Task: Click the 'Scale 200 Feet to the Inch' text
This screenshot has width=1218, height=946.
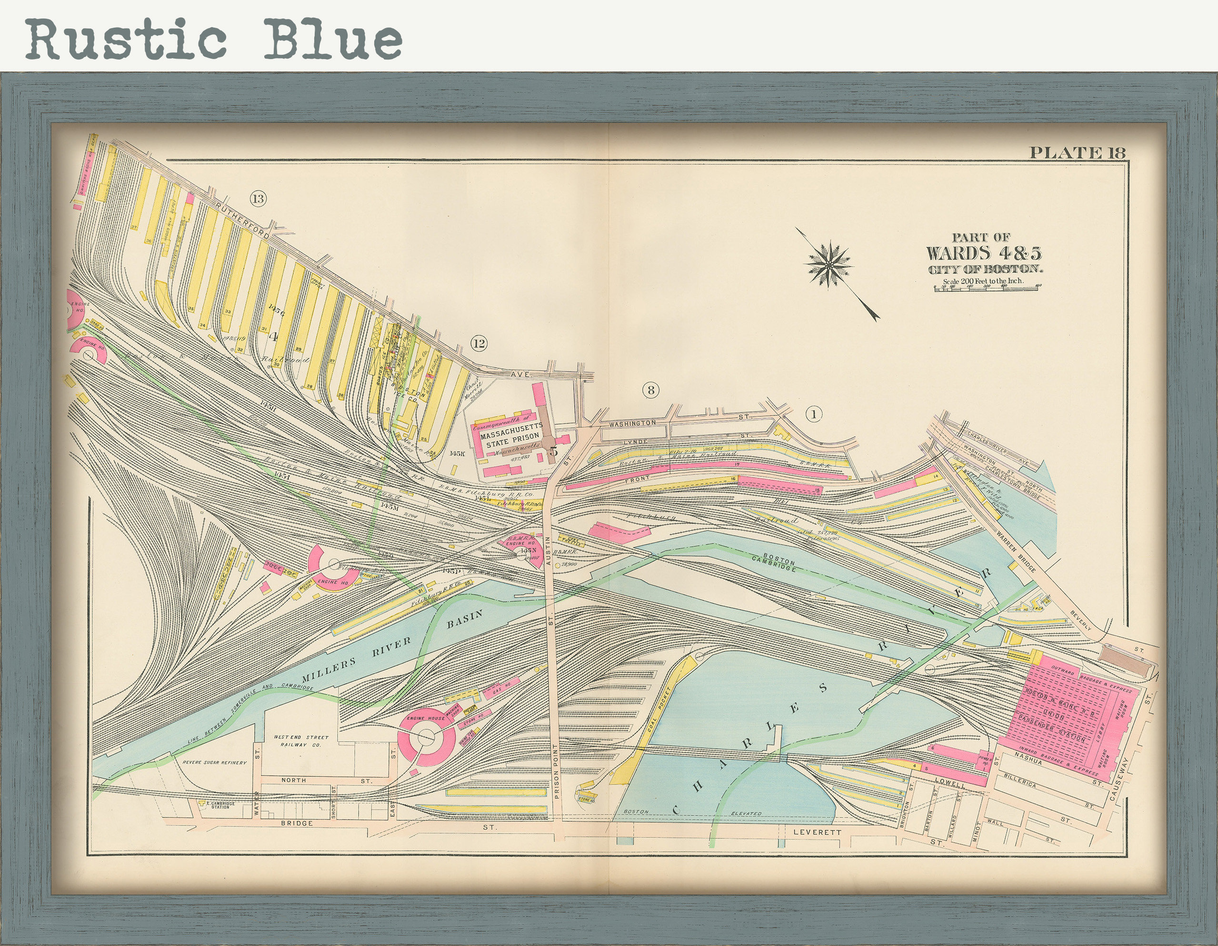Action: (983, 281)
